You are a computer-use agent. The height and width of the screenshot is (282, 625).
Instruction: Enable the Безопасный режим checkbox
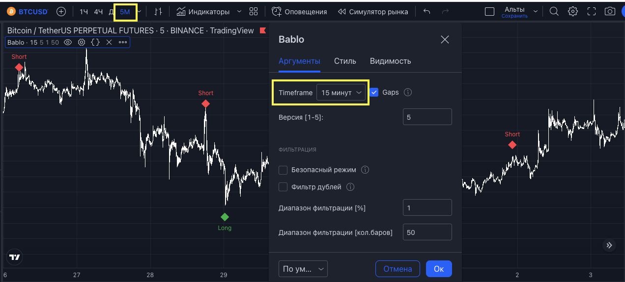coord(283,170)
